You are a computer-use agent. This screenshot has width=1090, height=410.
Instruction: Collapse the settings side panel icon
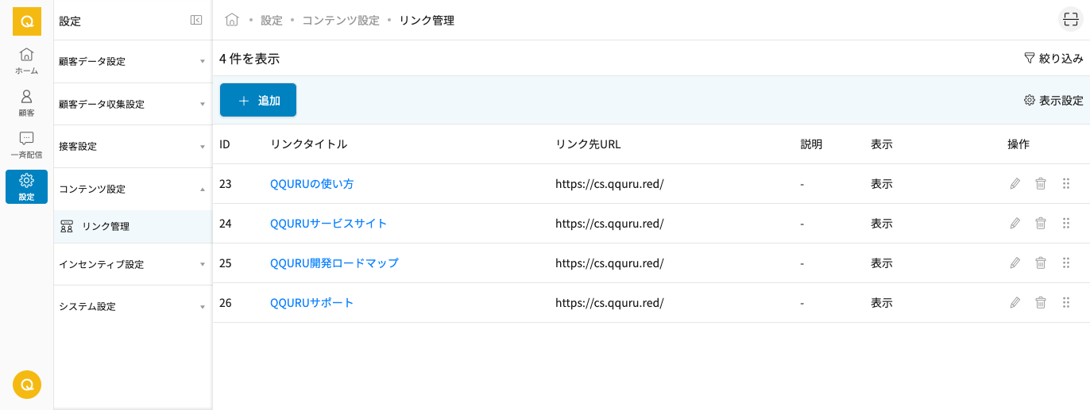[x=196, y=21]
